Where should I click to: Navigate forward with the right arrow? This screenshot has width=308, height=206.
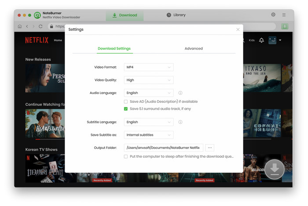33,26
